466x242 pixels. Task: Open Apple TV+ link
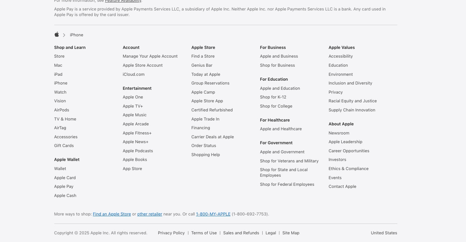133,106
